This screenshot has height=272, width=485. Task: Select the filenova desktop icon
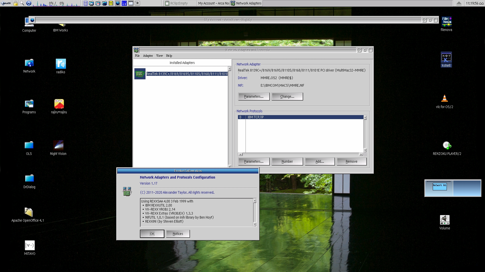click(x=446, y=24)
